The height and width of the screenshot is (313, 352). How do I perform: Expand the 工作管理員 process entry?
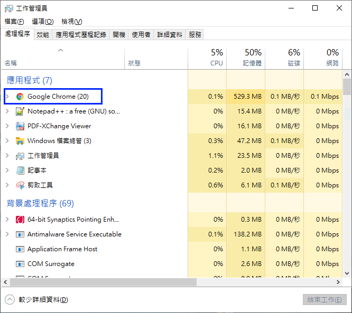point(7,156)
